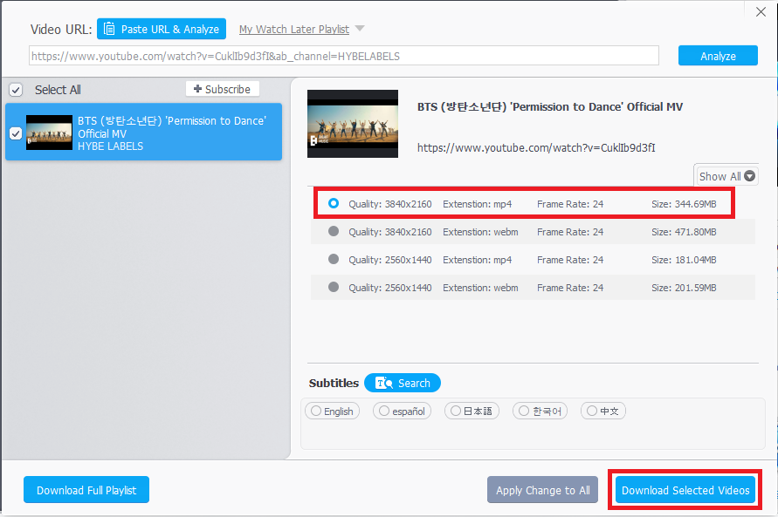This screenshot has width=778, height=517.
Task: Click Download Selected Videos button
Action: tap(685, 490)
